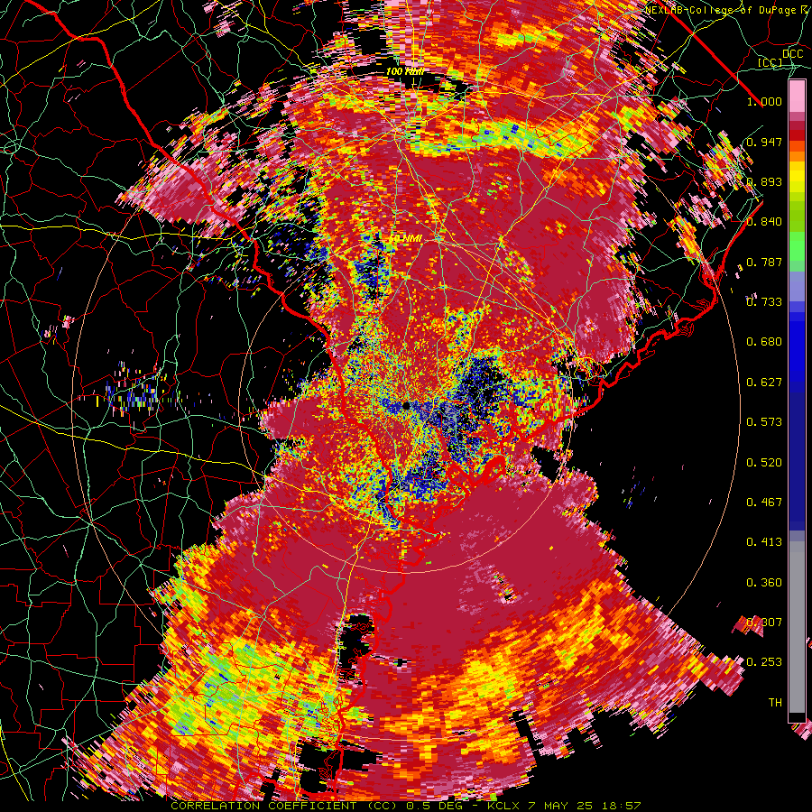Select the 0.360 scale value
This screenshot has width=812, height=812.
(x=764, y=583)
